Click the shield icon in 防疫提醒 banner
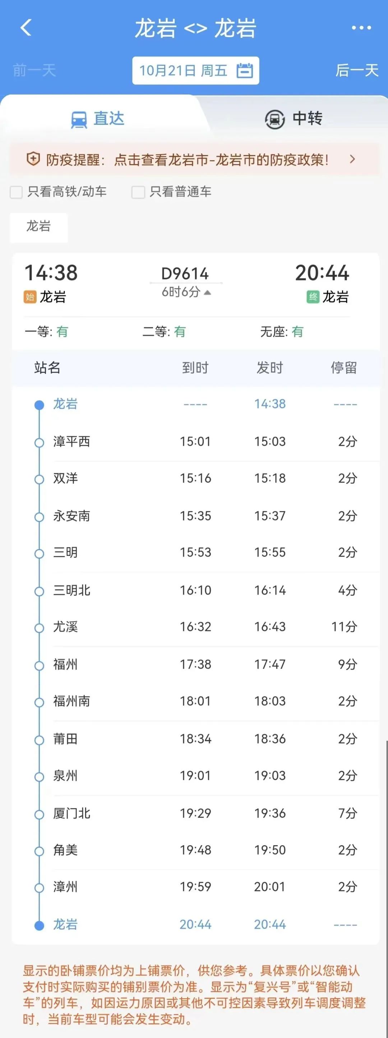388x1038 pixels. click(33, 159)
